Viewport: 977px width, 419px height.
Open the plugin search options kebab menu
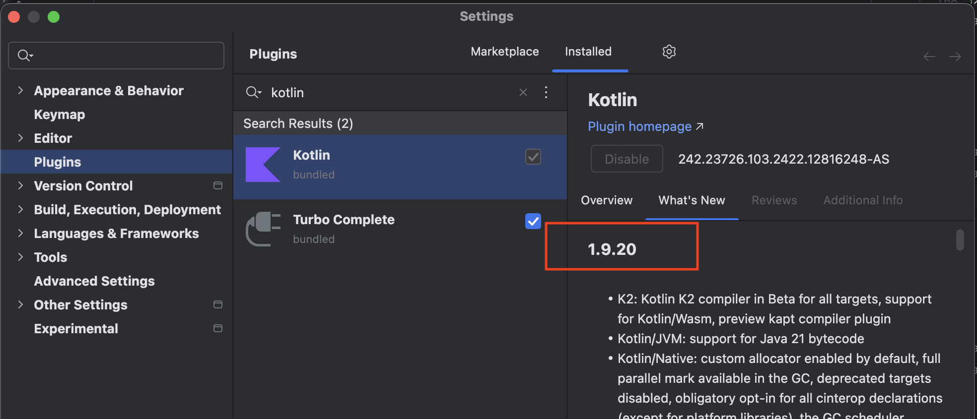coord(546,92)
